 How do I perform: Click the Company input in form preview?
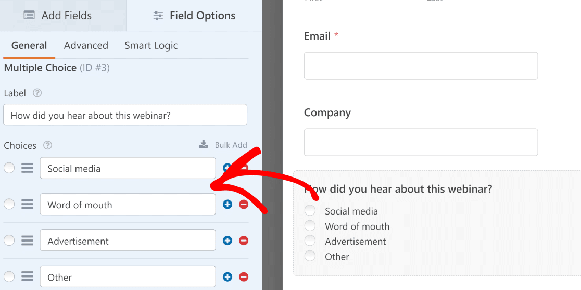point(421,142)
